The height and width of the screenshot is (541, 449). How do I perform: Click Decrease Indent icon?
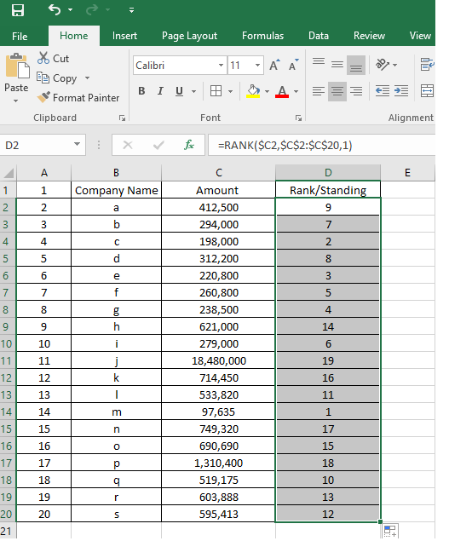coord(383,91)
